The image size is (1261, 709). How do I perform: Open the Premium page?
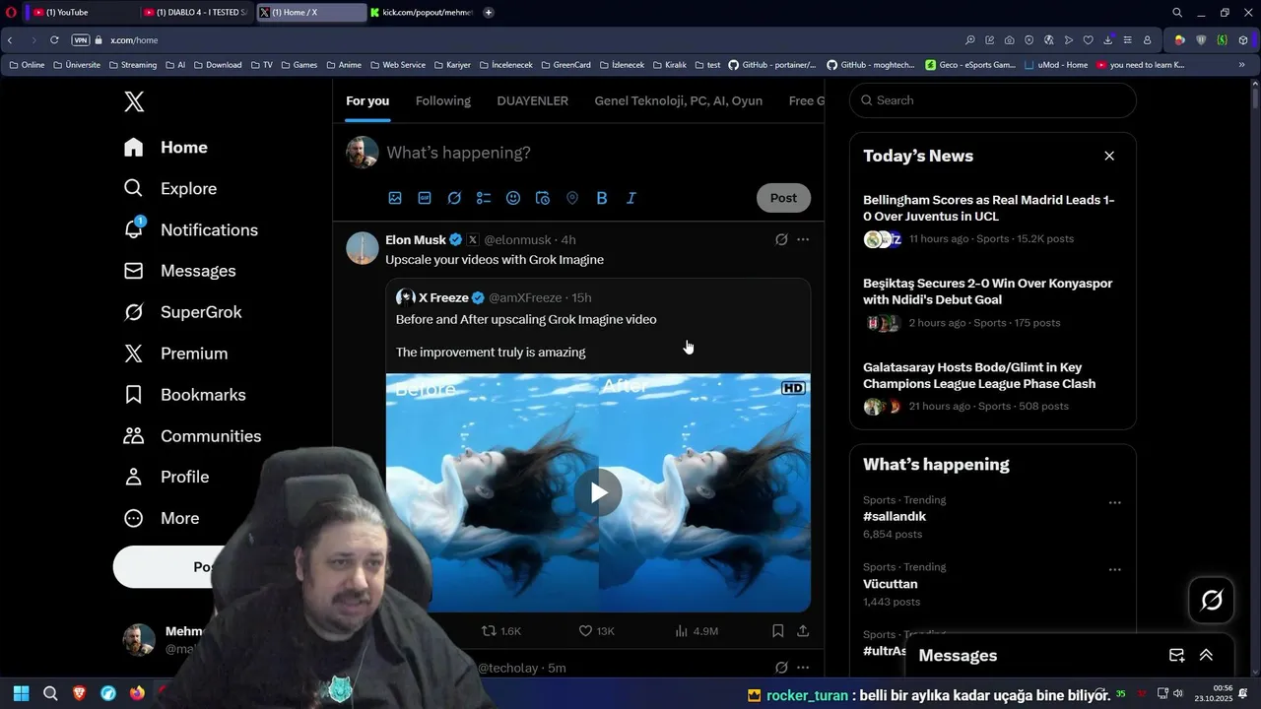point(175,354)
